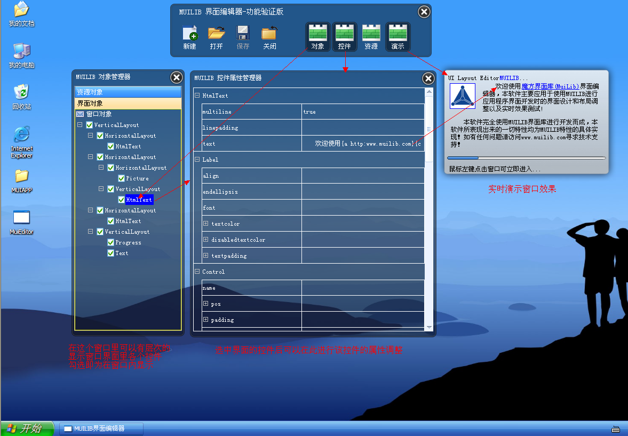
Task: Click the property panel scrollbar up arrow
Action: pyautogui.click(x=430, y=92)
